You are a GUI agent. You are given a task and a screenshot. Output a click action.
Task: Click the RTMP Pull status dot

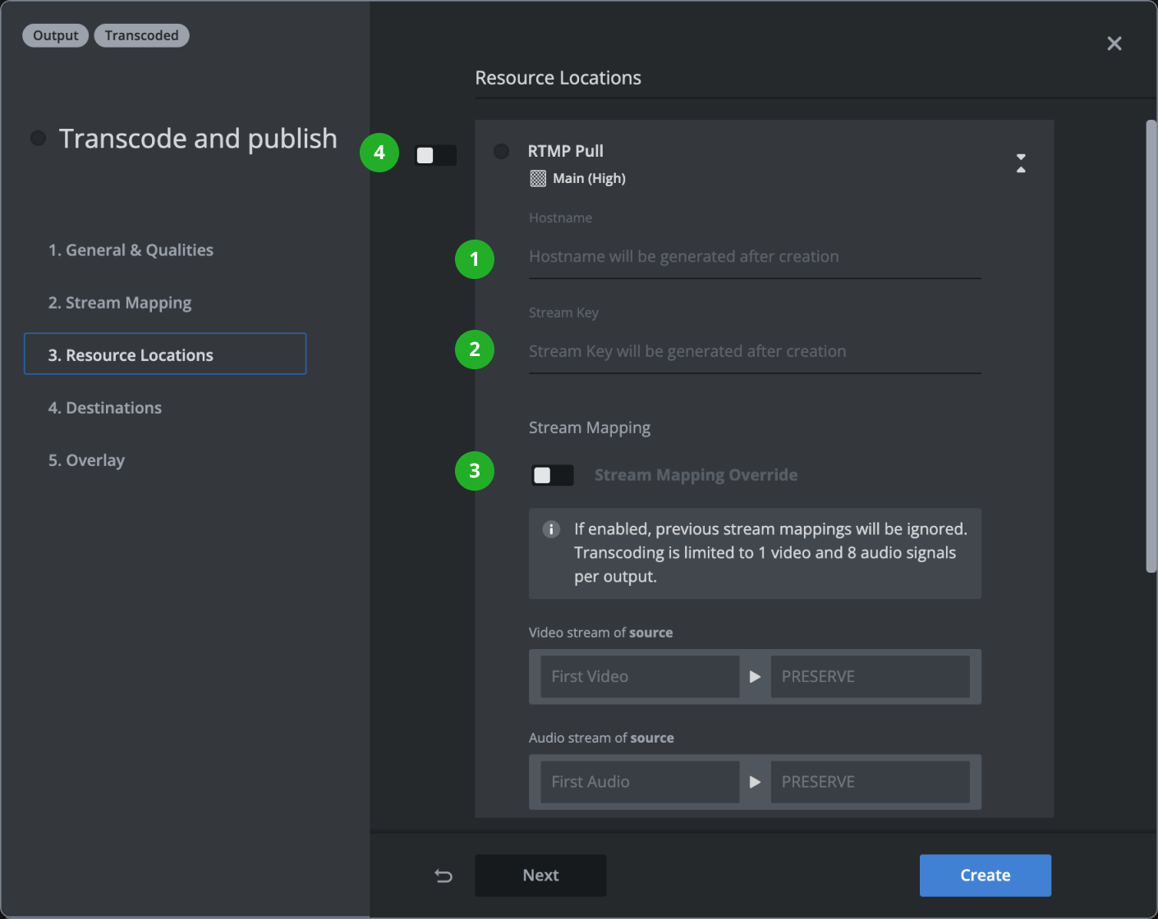(501, 151)
